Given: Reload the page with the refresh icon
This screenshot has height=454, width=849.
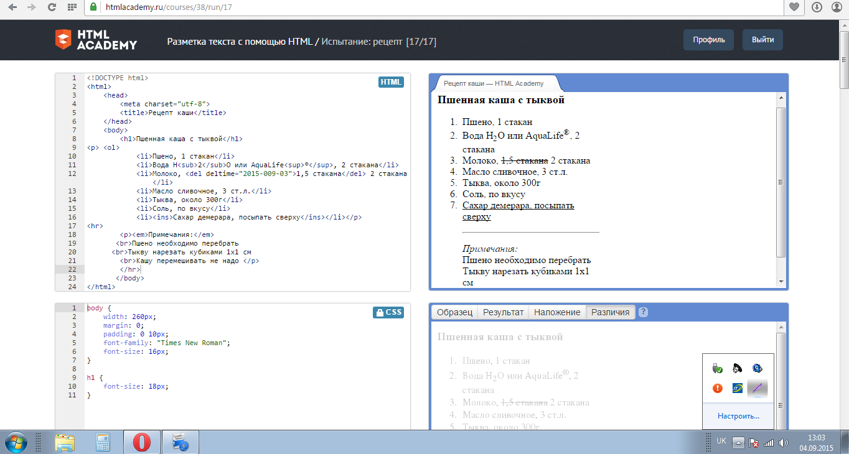Looking at the screenshot, I should [52, 7].
